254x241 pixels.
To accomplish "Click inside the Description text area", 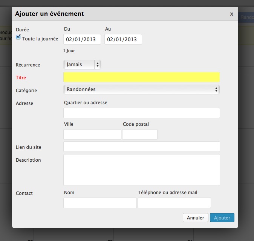I will (141, 170).
